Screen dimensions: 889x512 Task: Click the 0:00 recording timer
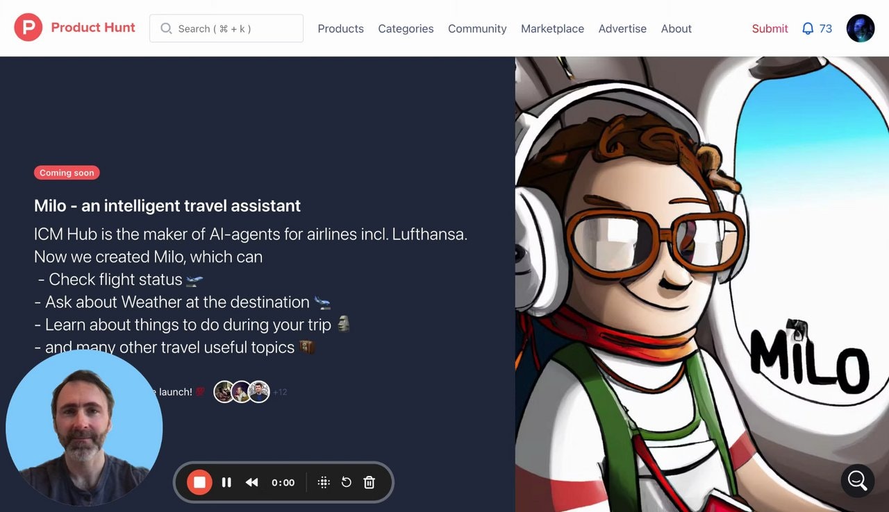(x=283, y=482)
